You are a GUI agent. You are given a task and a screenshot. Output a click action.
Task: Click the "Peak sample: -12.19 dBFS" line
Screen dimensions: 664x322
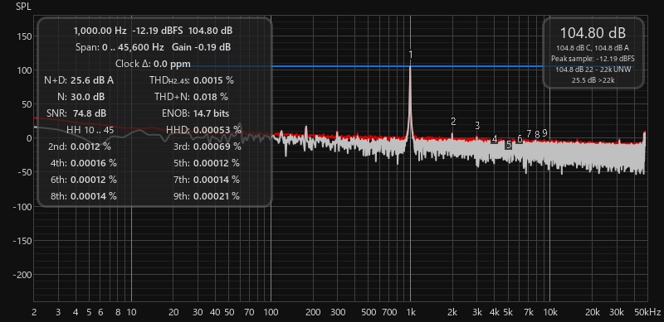coord(593,59)
